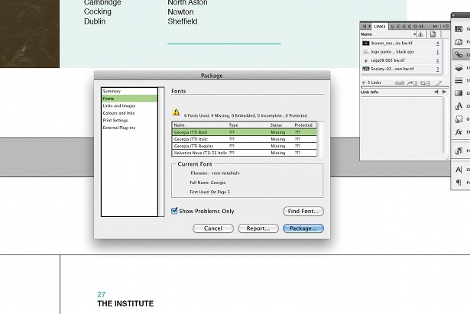The height and width of the screenshot is (314, 470).
Task: Select Links and Images in the Package list
Action: [129, 105]
